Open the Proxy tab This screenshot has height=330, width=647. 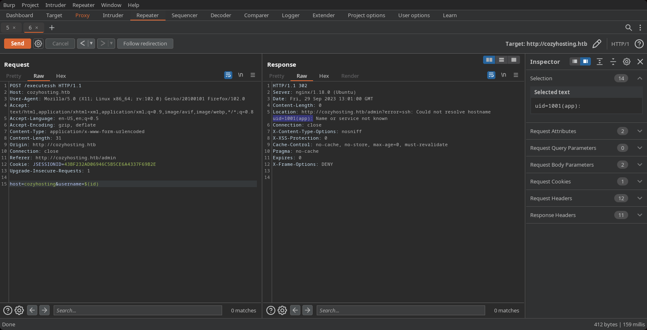pos(82,15)
